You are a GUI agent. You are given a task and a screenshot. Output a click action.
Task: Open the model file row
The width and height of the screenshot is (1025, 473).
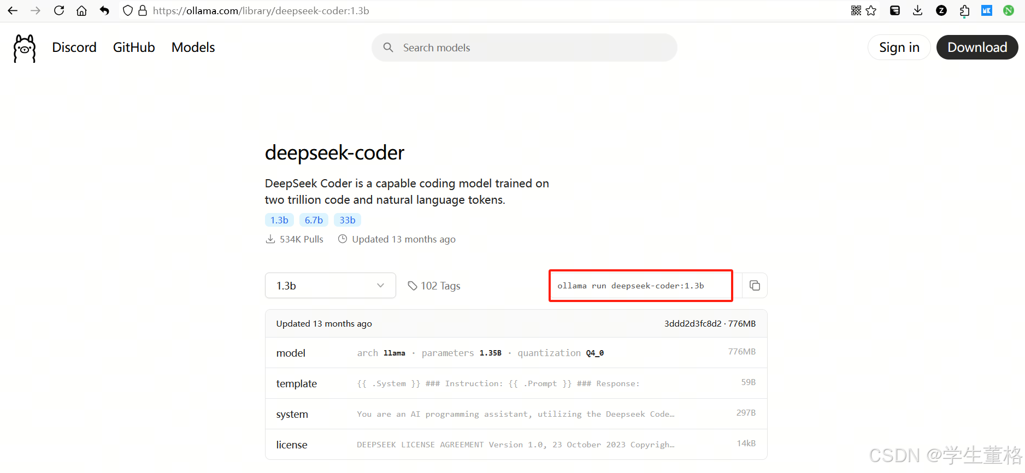point(516,353)
